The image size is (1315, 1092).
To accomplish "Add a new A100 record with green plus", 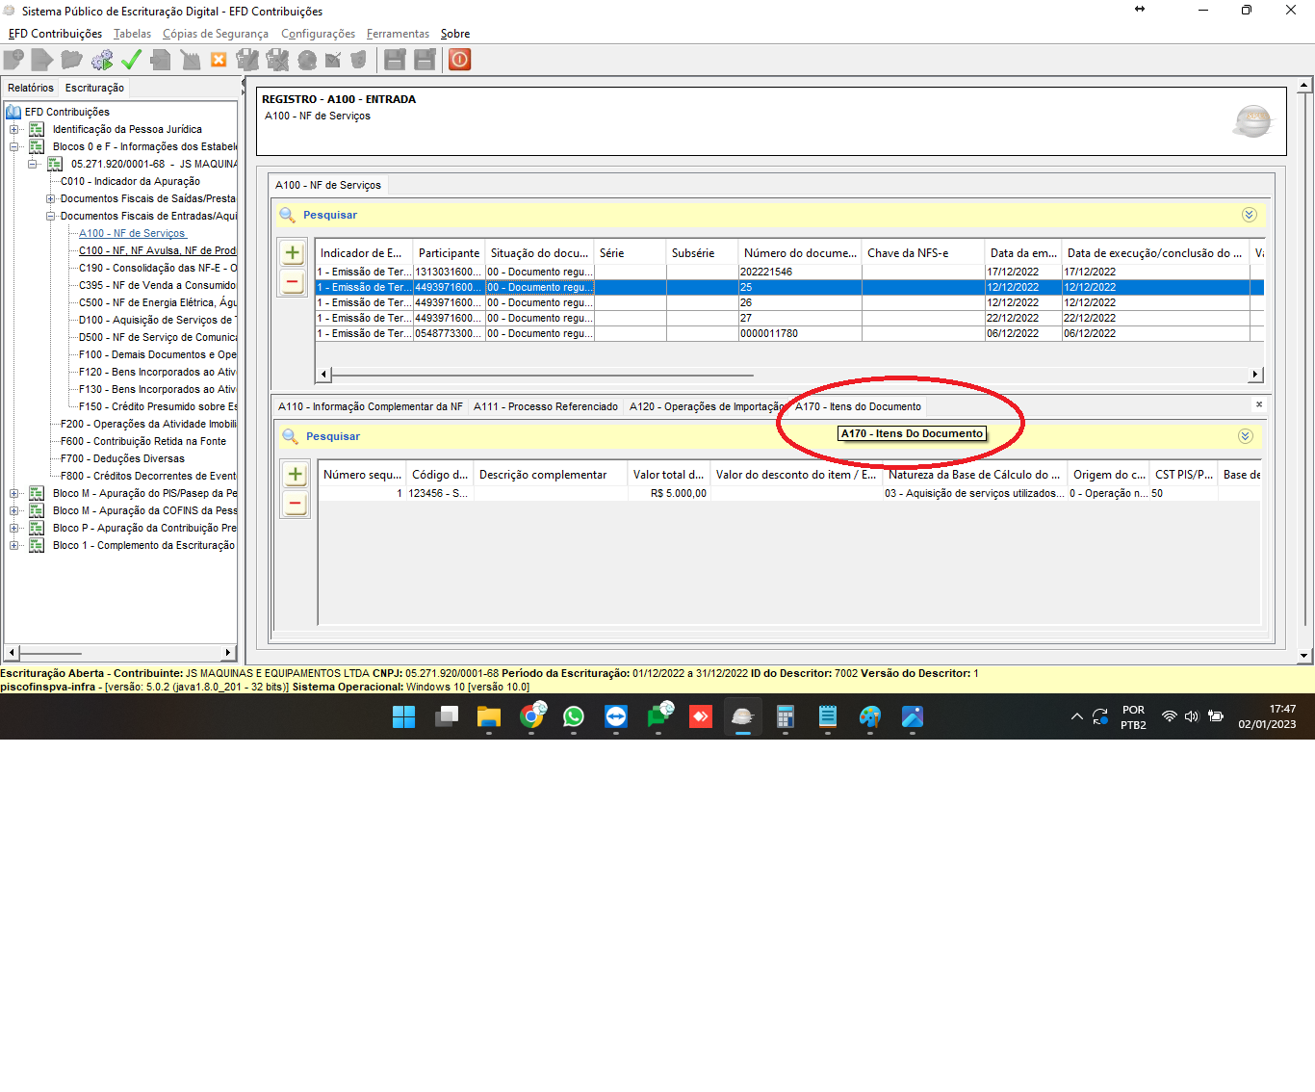I will coord(293,253).
